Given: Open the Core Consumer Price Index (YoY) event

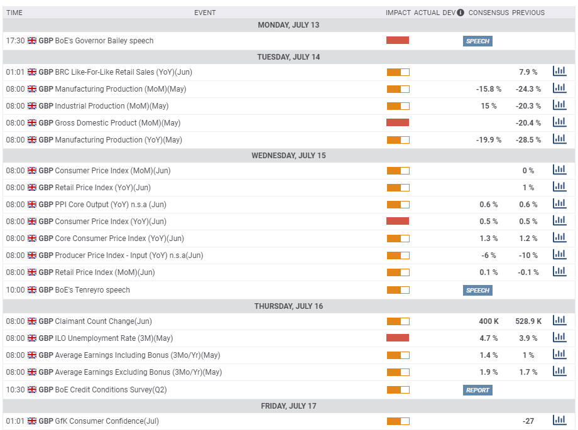Looking at the screenshot, I should (111, 239).
